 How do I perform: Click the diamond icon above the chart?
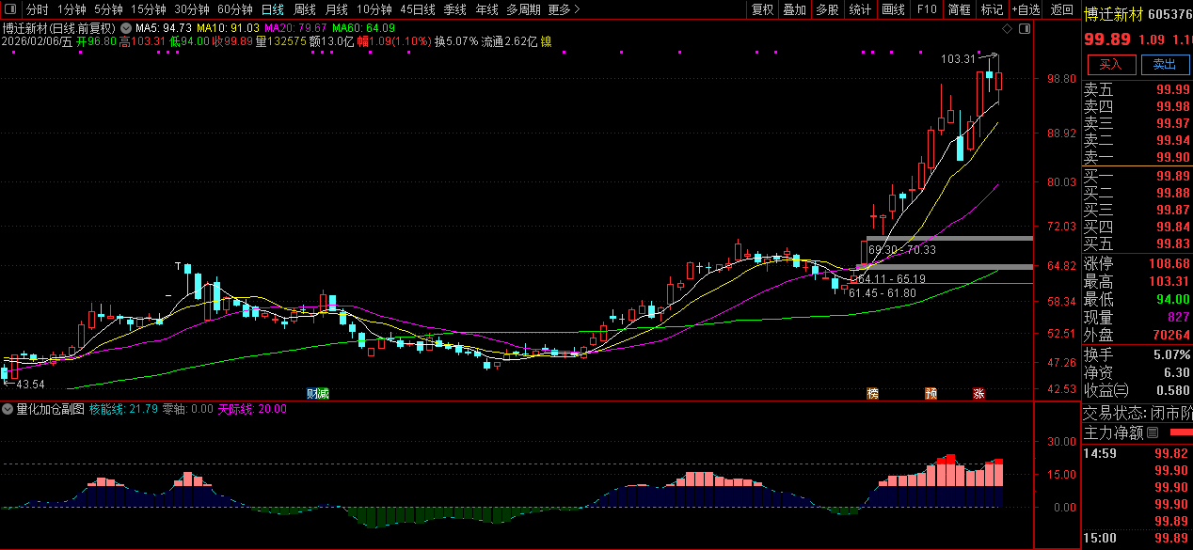1007,29
